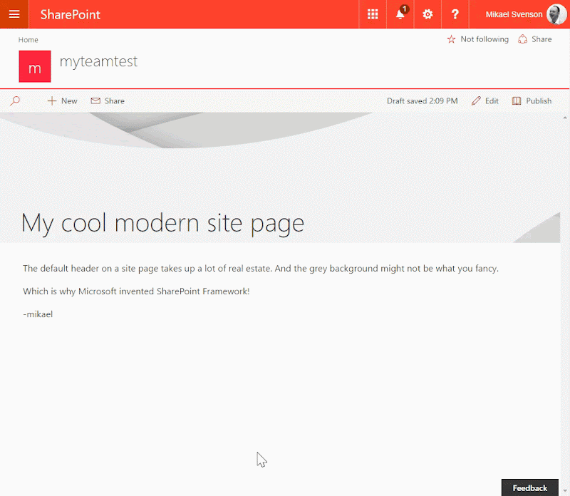Open the Feedback button
This screenshot has height=496, width=570.
(530, 487)
